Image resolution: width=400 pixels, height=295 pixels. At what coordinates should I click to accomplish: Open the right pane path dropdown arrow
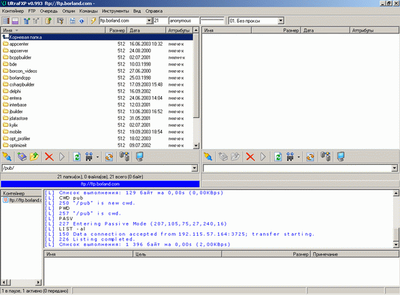395,168
